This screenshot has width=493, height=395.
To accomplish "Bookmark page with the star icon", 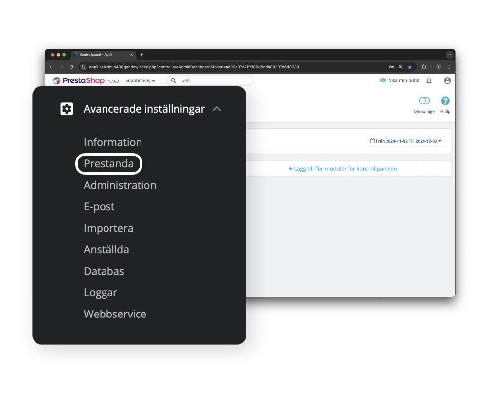I will click(x=409, y=67).
